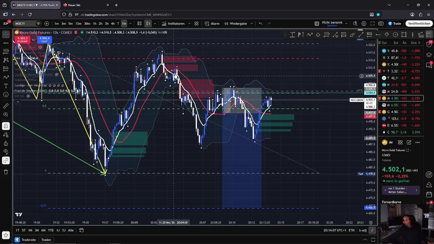Click the favorites star at bottom left
Screen dimensions: 434x244
click(x=6, y=235)
